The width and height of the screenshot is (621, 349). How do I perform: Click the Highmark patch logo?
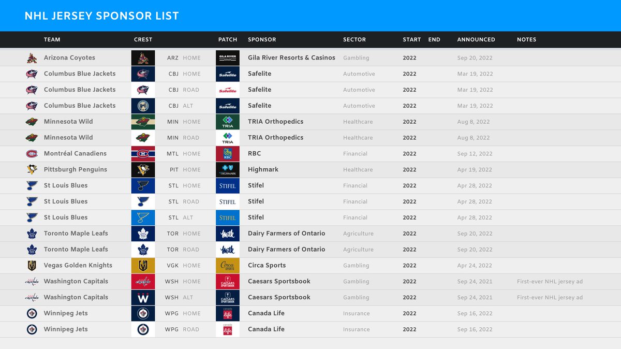click(228, 170)
